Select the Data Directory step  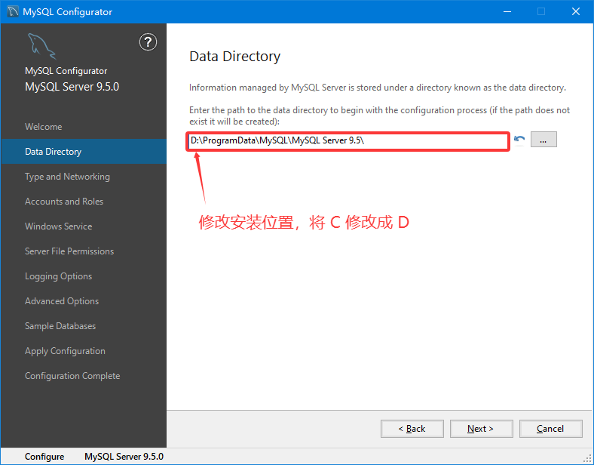(84, 151)
